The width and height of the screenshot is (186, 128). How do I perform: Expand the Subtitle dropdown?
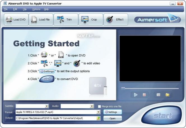click(x=47, y=106)
